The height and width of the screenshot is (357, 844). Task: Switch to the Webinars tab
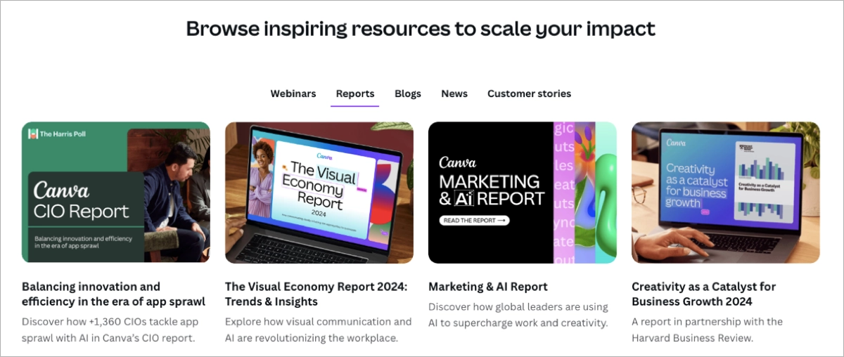(x=293, y=93)
